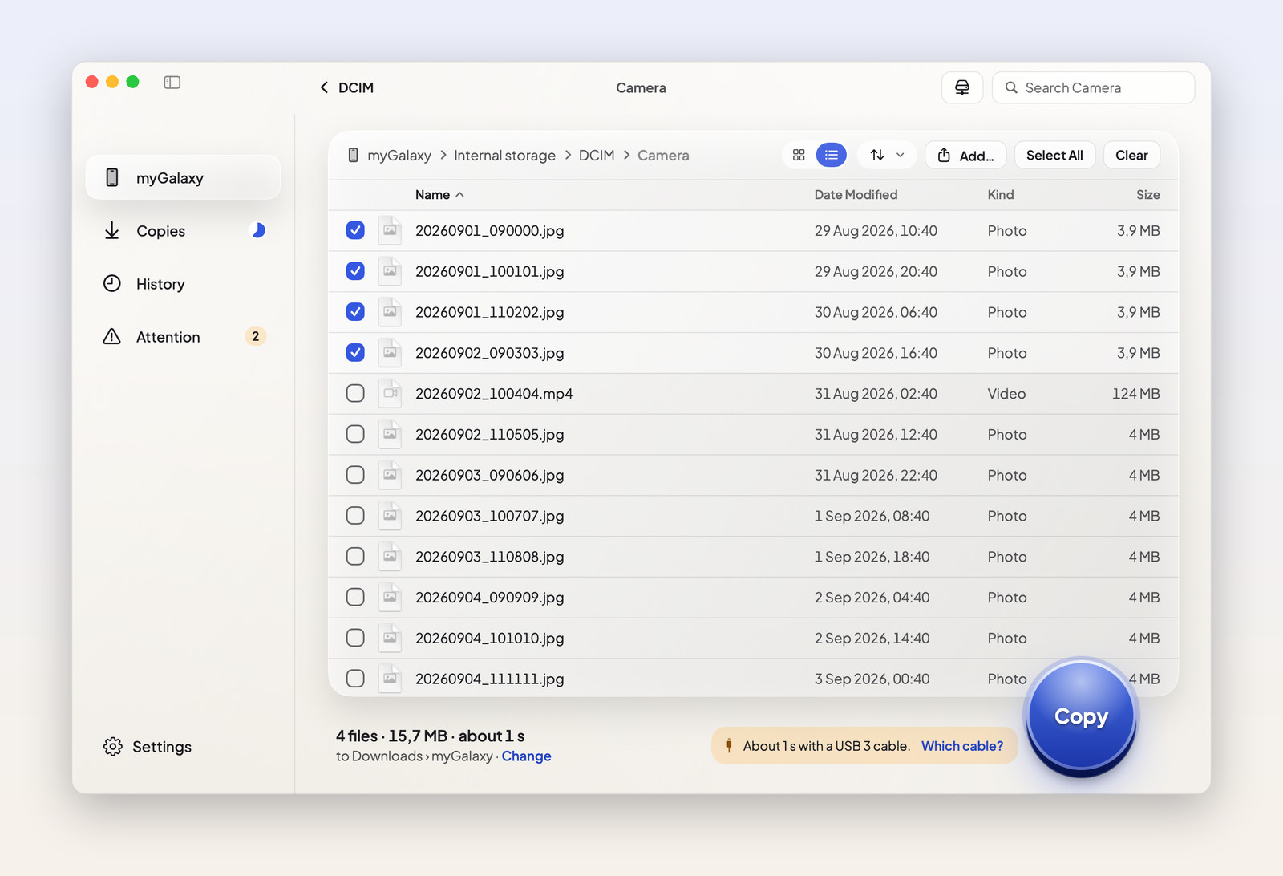The height and width of the screenshot is (876, 1283).
Task: Check the 20260903_090606.jpg checkbox
Action: 355,475
